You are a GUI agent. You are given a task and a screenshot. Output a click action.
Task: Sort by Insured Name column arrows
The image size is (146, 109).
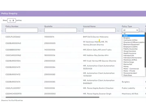(118, 31)
